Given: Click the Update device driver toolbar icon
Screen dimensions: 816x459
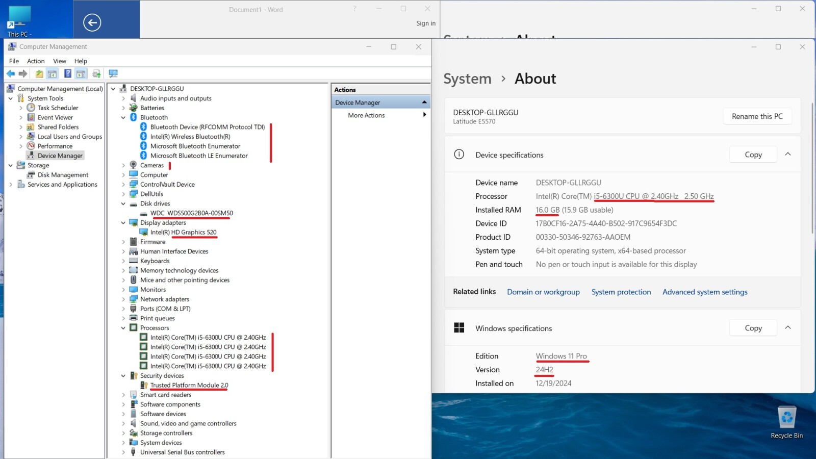Looking at the screenshot, I should click(x=96, y=74).
